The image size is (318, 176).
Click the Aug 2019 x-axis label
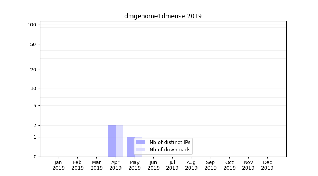pyautogui.click(x=191, y=165)
